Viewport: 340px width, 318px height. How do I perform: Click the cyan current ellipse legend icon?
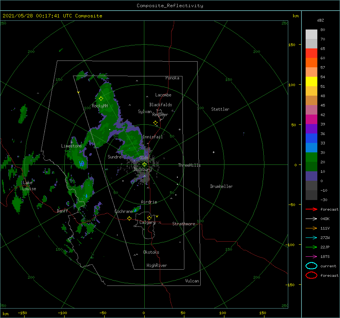point(311,266)
